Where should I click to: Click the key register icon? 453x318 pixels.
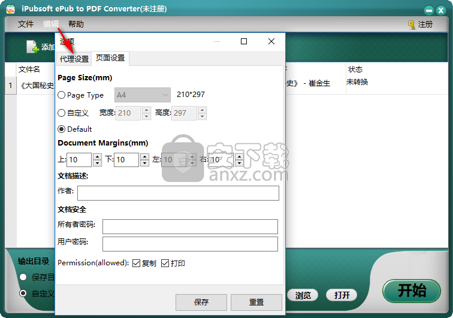tap(412, 25)
